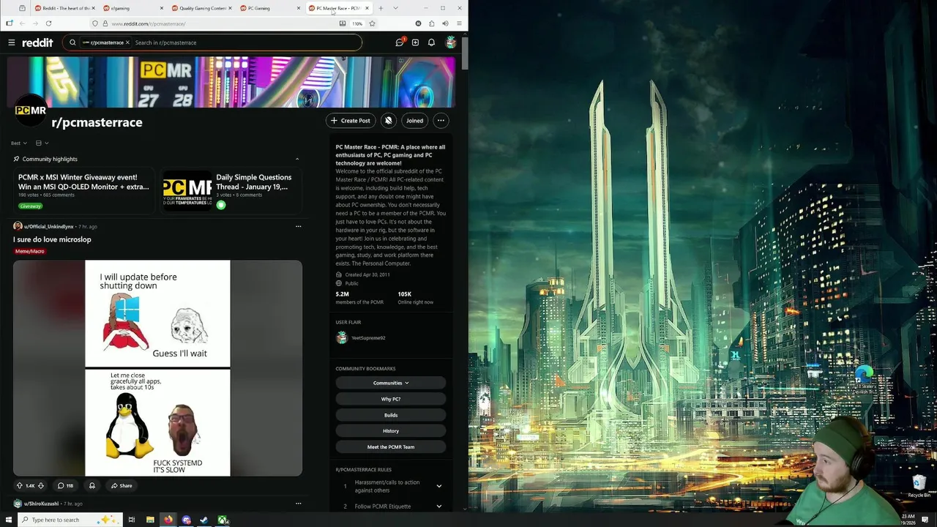Open Task View on the taskbar
Viewport: 937px width, 527px height.
click(x=132, y=520)
